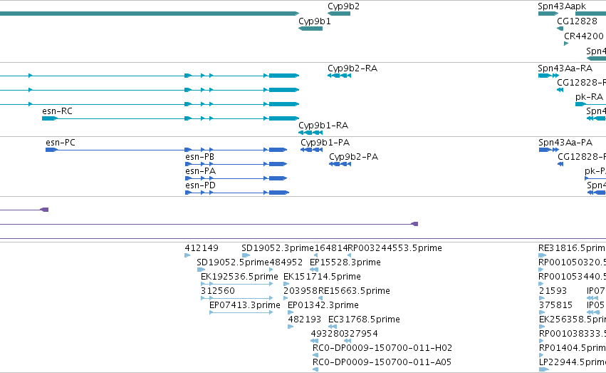This screenshot has width=606, height=373.
Task: Click the EP07413.3prime EST label
Action: pos(245,305)
